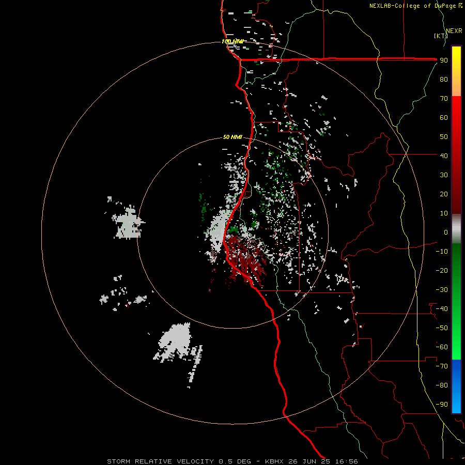Select the positive 30 scale value
This screenshot has width=465, height=465.
(x=444, y=175)
